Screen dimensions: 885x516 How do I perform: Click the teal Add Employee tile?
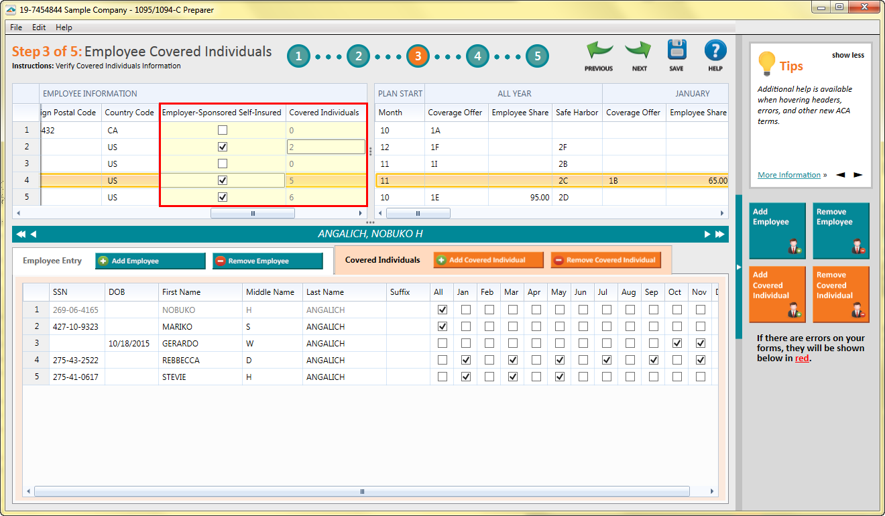(777, 231)
